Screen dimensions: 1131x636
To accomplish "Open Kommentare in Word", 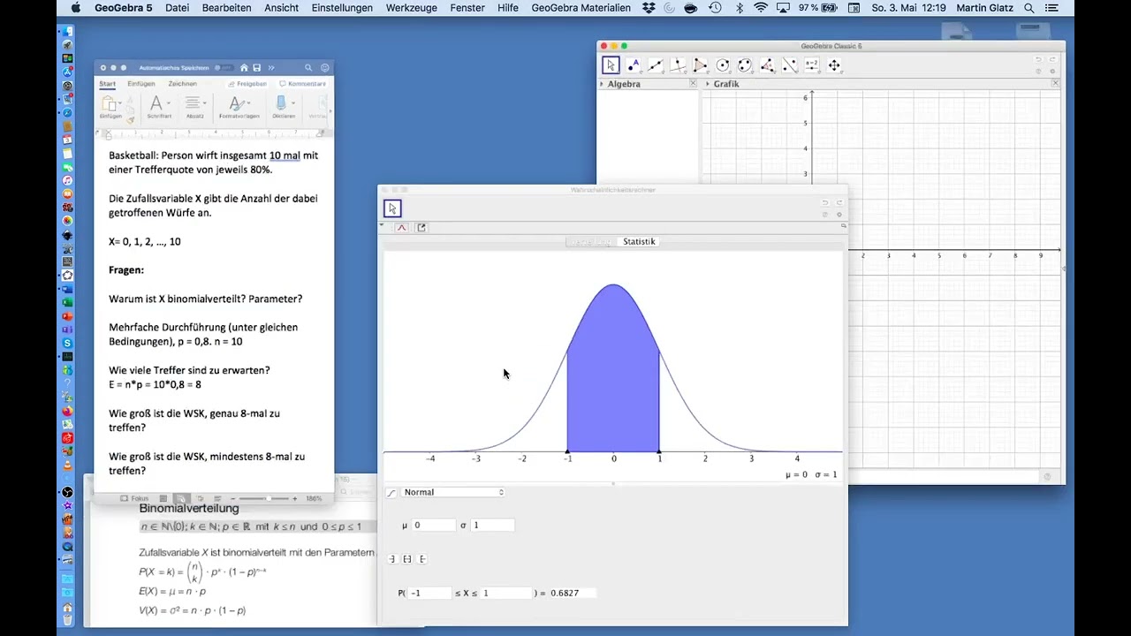I will pyautogui.click(x=302, y=84).
